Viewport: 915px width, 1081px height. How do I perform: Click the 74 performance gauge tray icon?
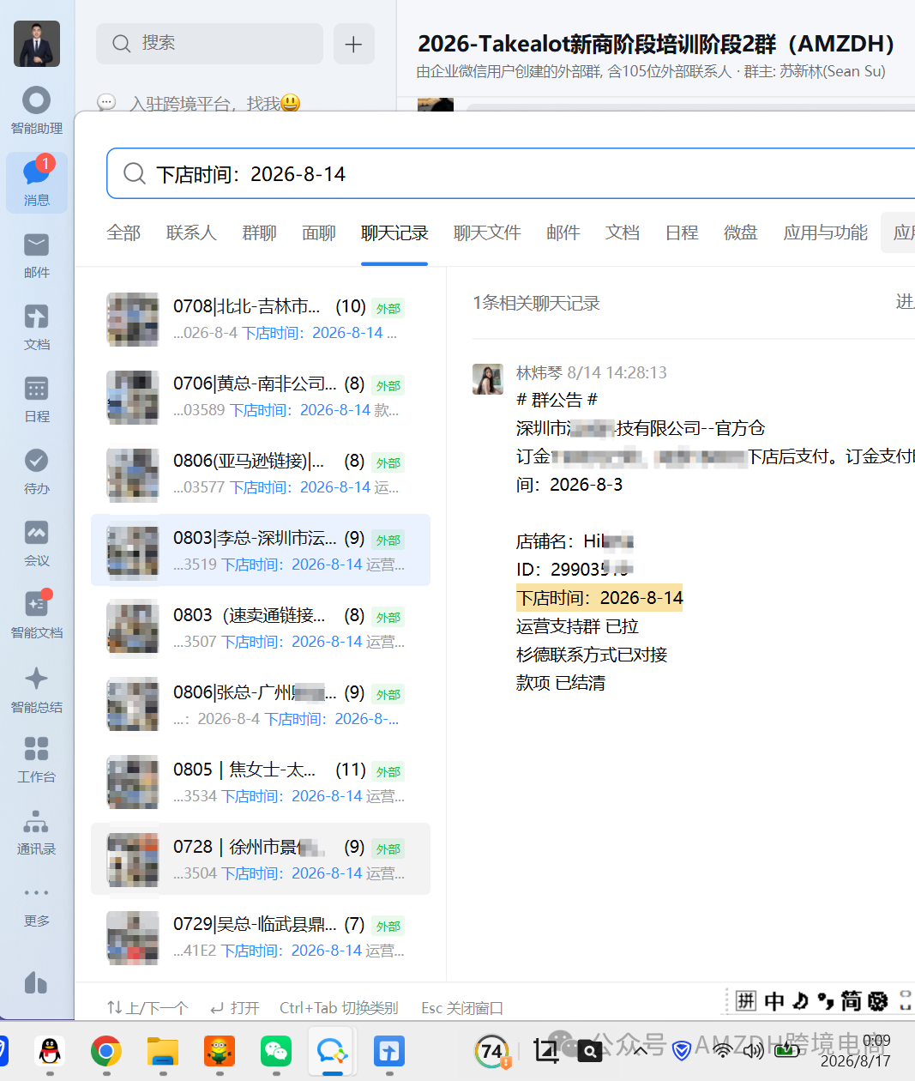(492, 1051)
